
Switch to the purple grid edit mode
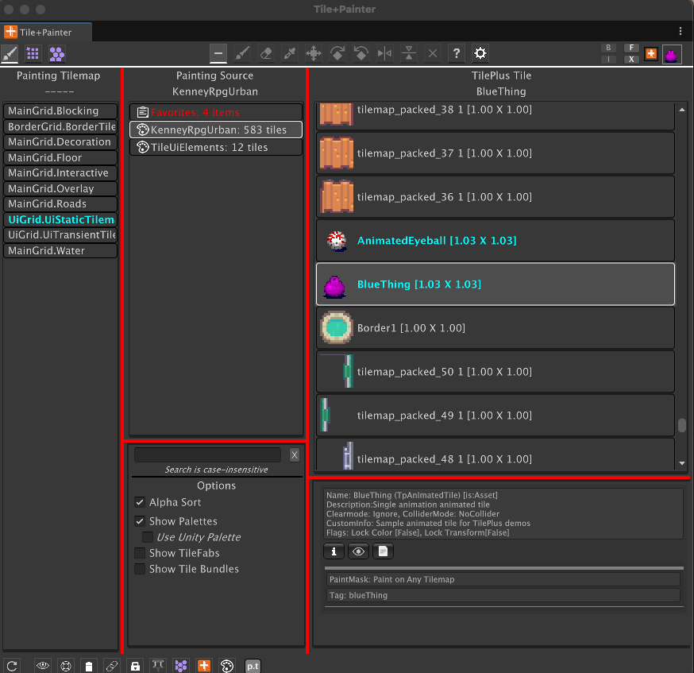33,54
